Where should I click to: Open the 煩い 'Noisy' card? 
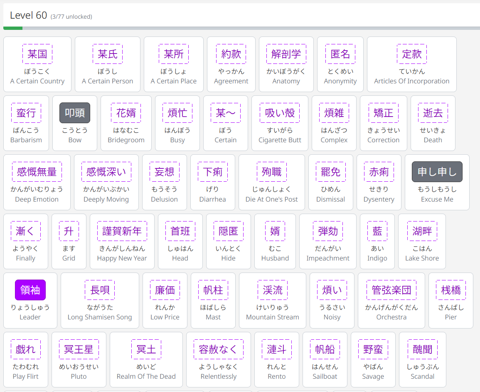click(332, 300)
